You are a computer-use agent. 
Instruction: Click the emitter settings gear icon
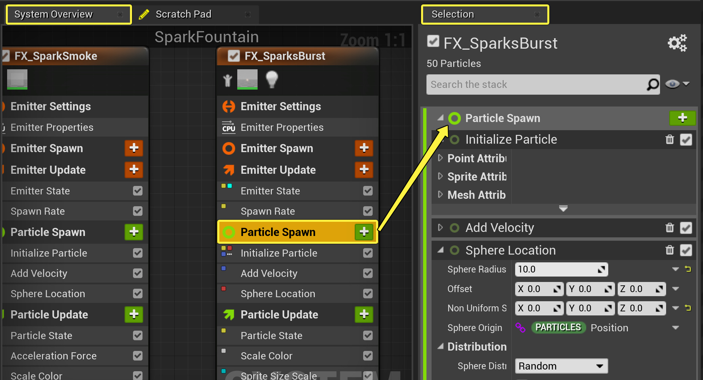(677, 43)
